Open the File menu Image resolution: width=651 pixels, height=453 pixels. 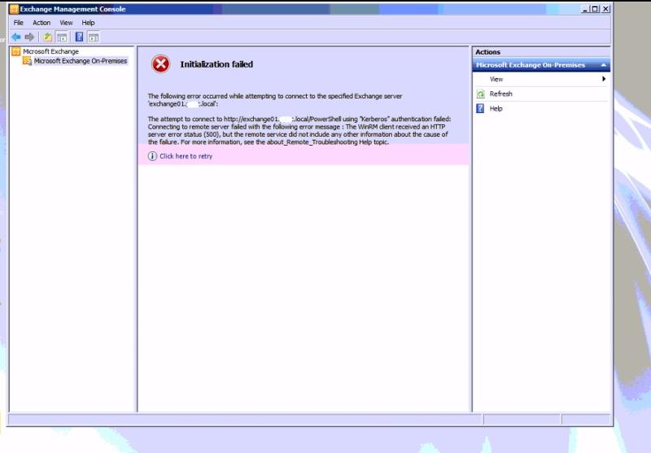tap(18, 23)
